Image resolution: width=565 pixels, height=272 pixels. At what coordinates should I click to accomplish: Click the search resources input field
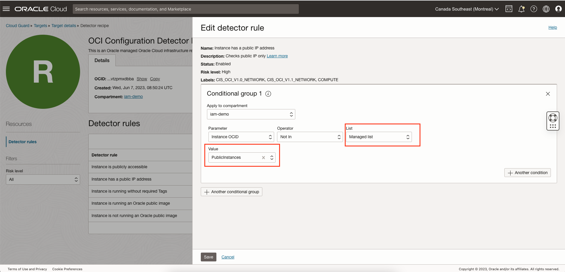pos(185,9)
